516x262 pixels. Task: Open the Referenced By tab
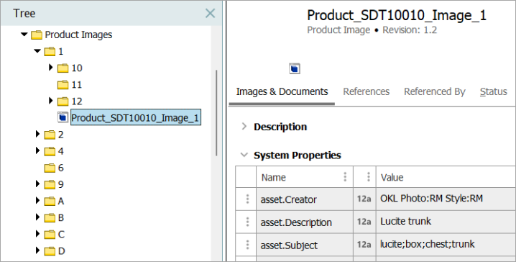(435, 91)
